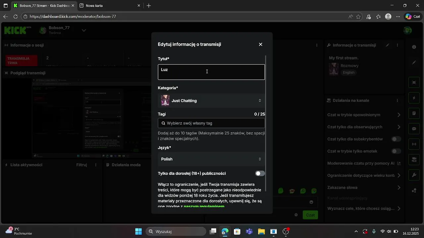Expand Czat tylko dla obserwujących settings
This screenshot has height=238, width=424.
(x=364, y=127)
